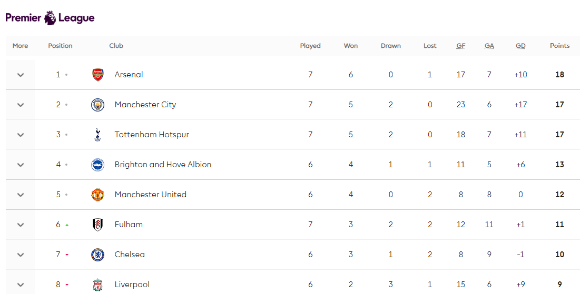This screenshot has height=294, width=580.
Task: Click the Brighton and Hove Albion badge
Action: click(x=98, y=165)
